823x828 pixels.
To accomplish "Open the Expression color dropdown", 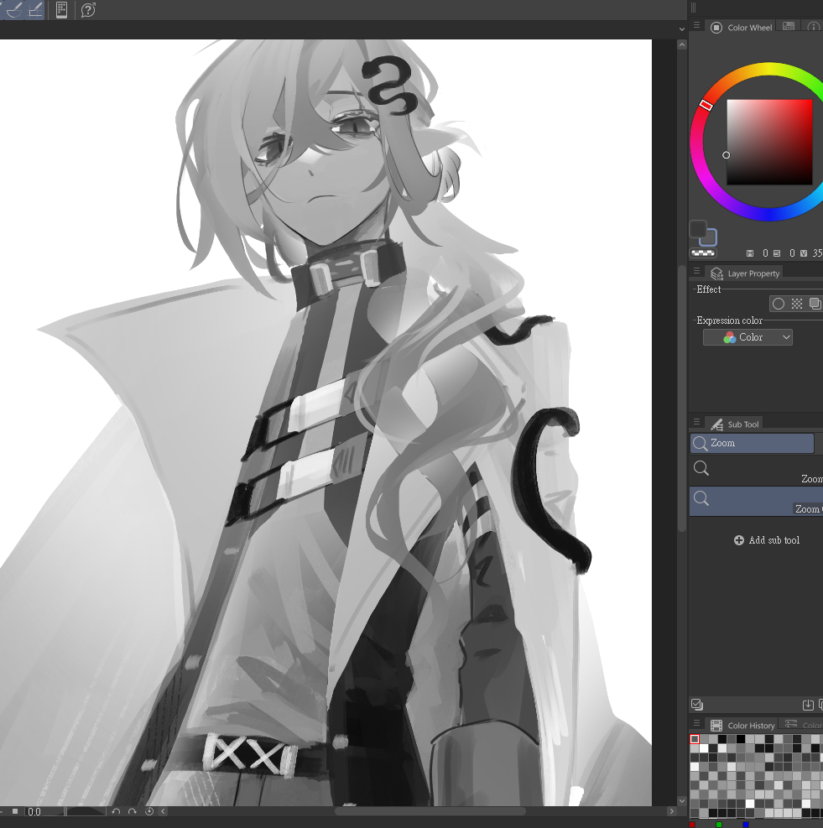I will pyautogui.click(x=747, y=337).
